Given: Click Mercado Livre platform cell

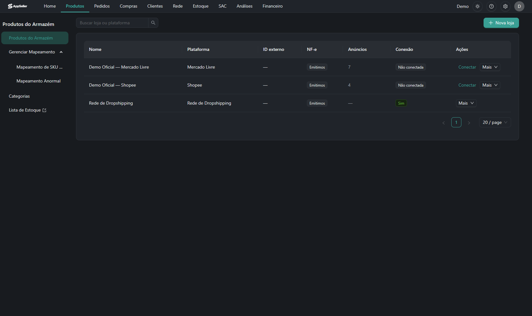Looking at the screenshot, I should tap(201, 67).
